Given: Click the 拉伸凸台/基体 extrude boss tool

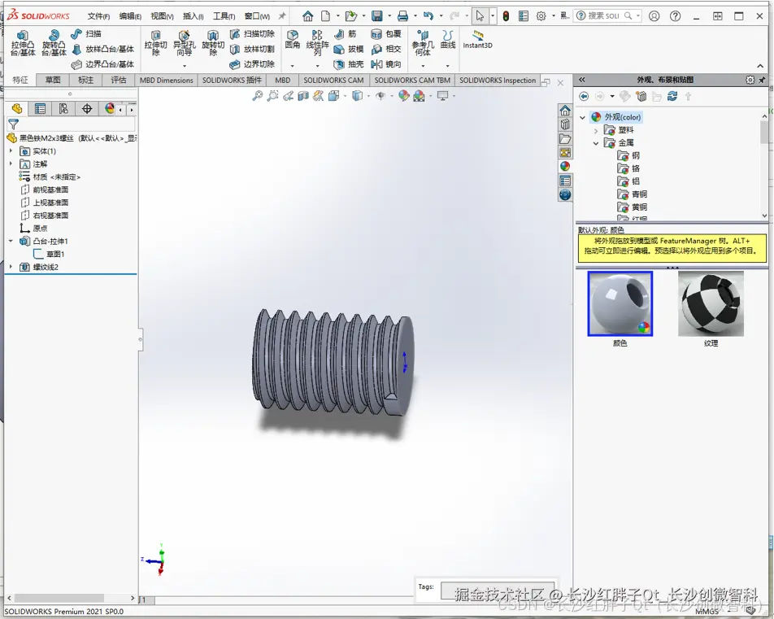Looking at the screenshot, I should pos(23,42).
